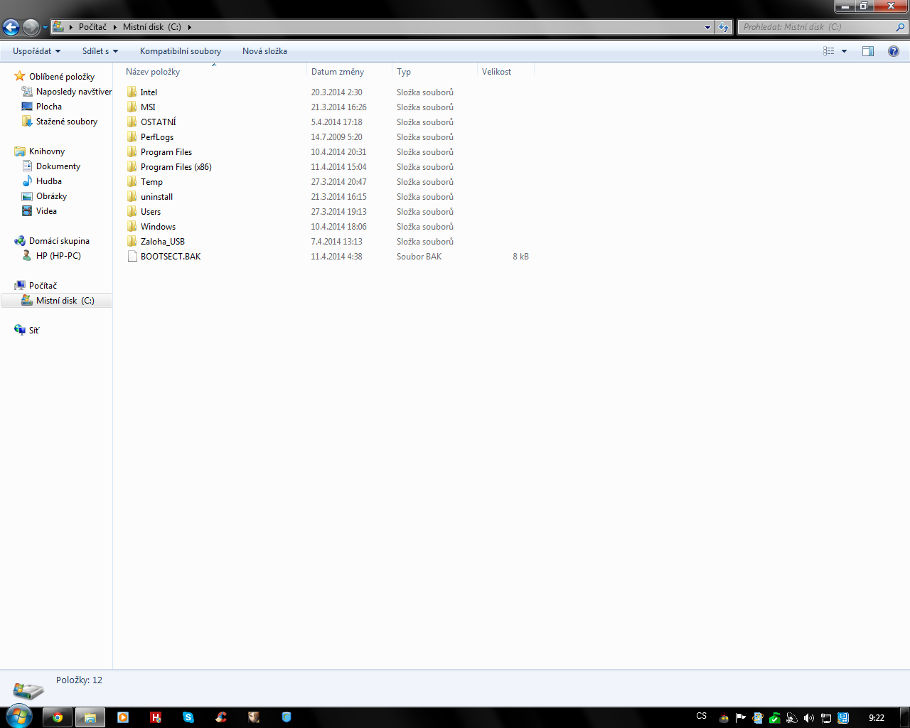Image resolution: width=910 pixels, height=728 pixels.
Task: Create a new folder with Nová složka
Action: point(264,51)
